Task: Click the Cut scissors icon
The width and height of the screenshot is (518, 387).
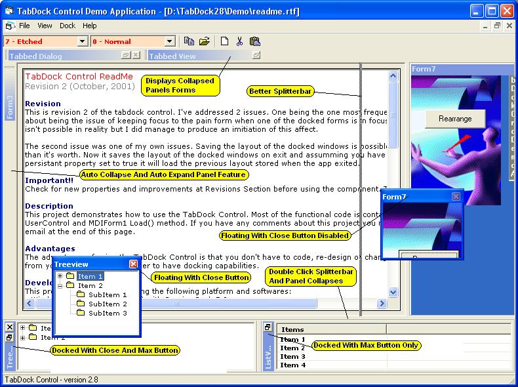Action: (239, 41)
